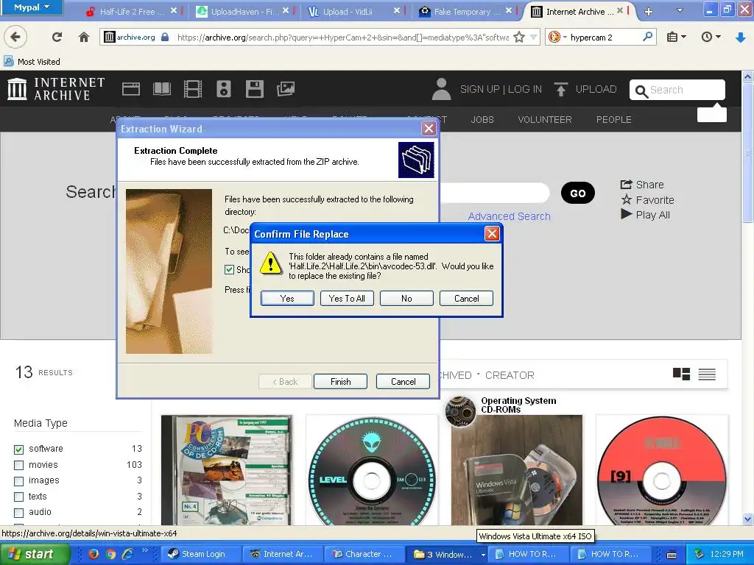Go back to the previous page
The height and width of the screenshot is (565, 754).
tap(15, 37)
